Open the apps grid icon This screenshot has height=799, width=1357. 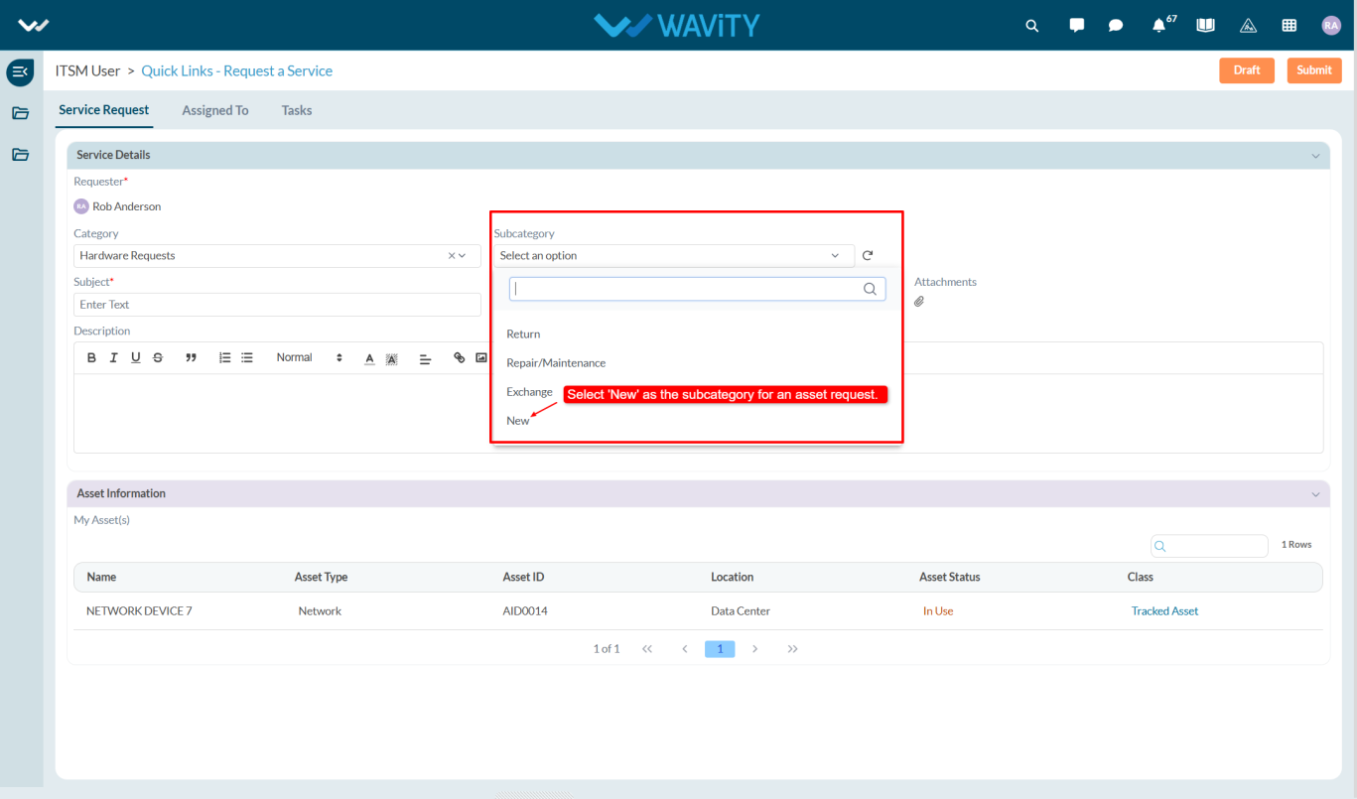1289,26
